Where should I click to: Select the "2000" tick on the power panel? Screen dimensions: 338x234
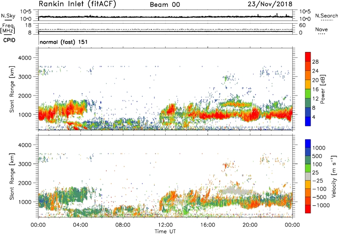(x=25, y=95)
